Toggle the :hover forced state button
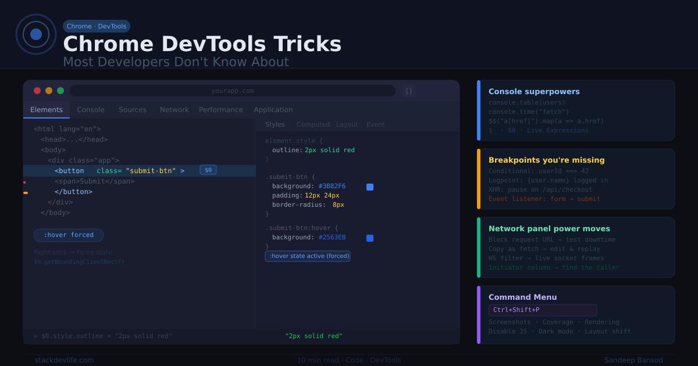 (x=69, y=235)
